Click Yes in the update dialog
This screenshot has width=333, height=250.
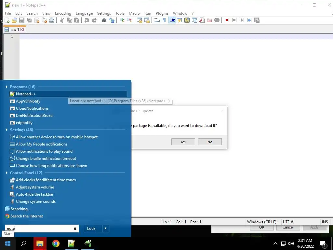(183, 142)
